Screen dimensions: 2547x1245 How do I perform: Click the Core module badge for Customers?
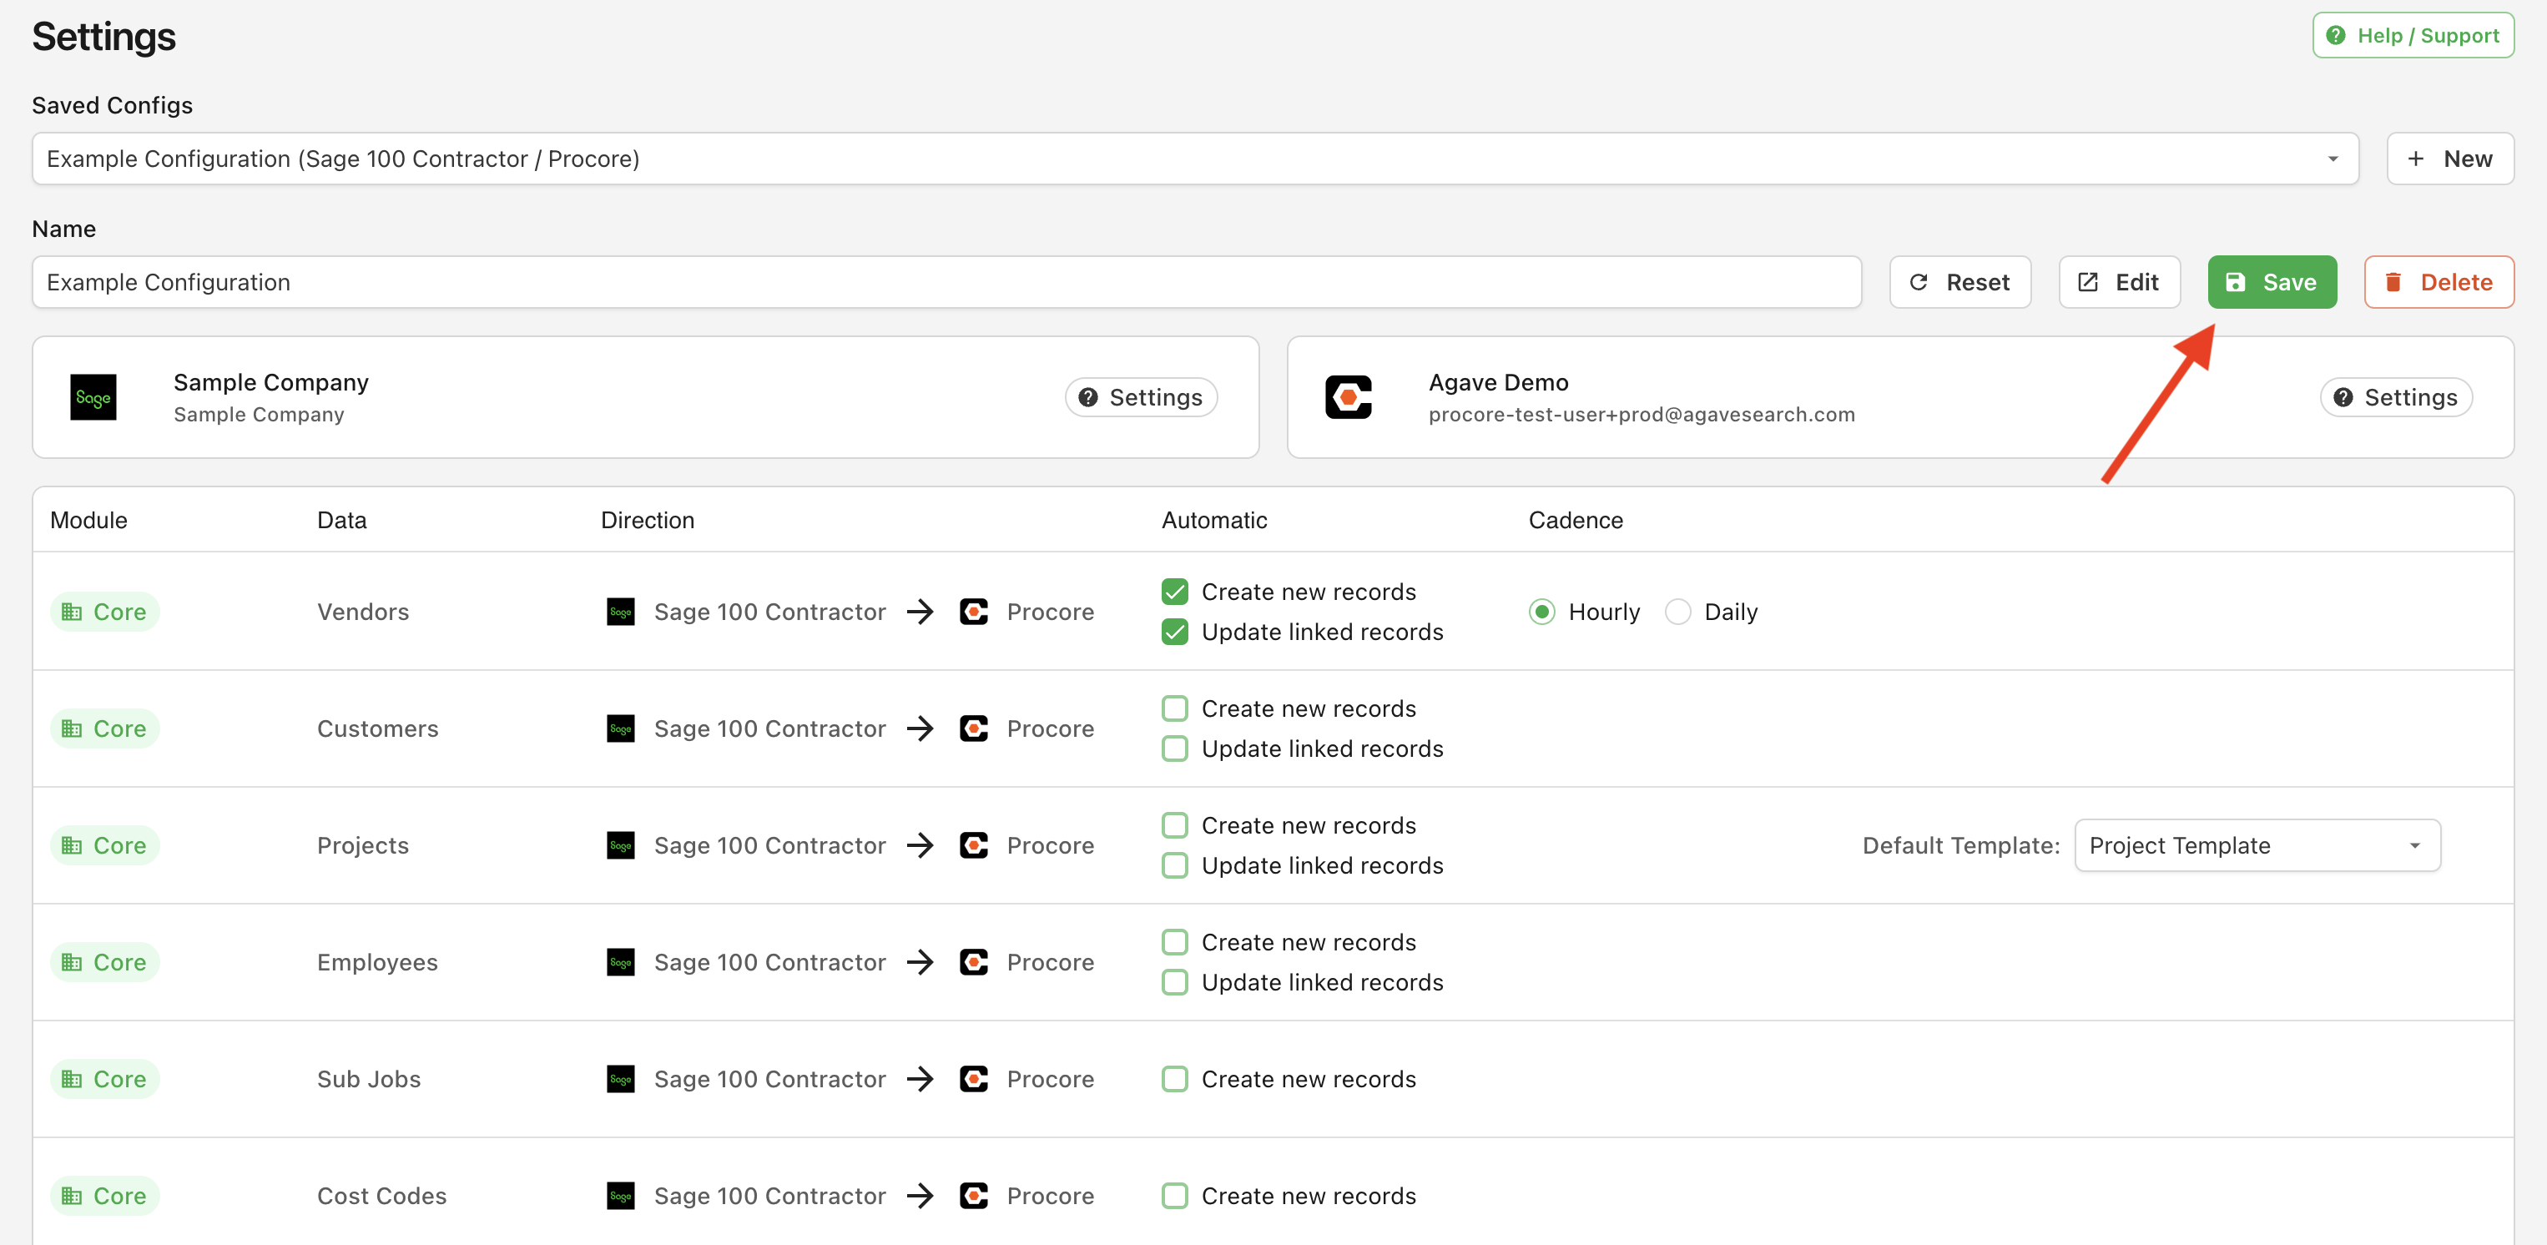[105, 728]
